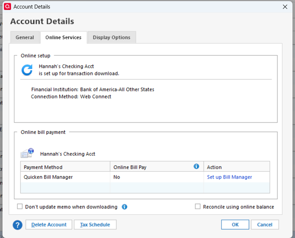The height and width of the screenshot is (238, 295).
Task: Click the Action column header
Action: pyautogui.click(x=214, y=167)
